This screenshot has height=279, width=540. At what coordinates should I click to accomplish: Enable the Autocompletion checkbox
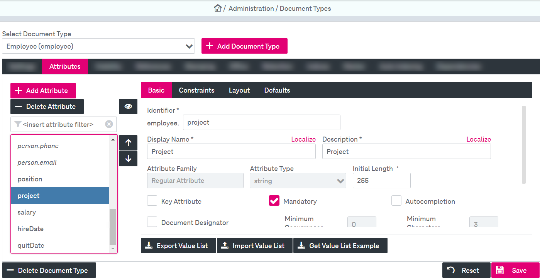click(x=396, y=201)
